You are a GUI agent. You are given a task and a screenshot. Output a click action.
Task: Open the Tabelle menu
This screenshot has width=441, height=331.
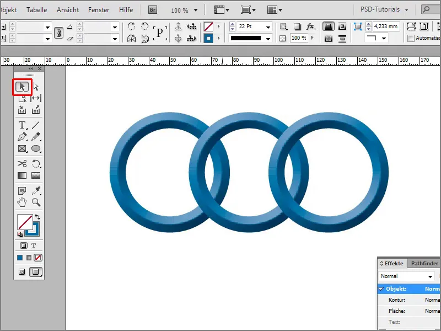click(x=37, y=9)
